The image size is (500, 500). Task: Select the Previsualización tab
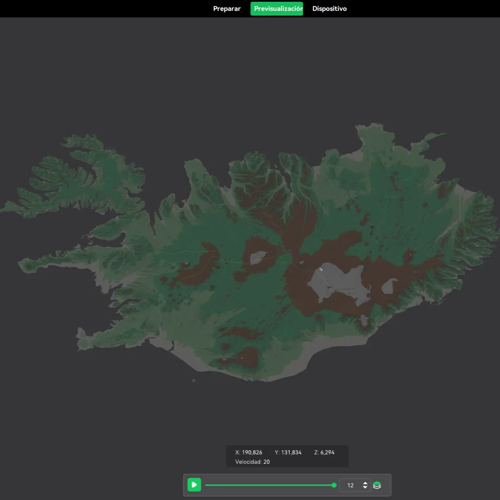coord(277,9)
